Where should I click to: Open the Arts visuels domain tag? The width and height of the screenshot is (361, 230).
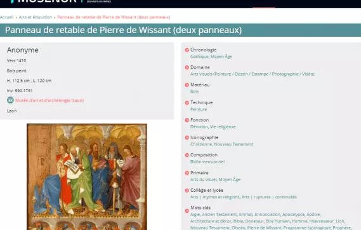pos(253,74)
